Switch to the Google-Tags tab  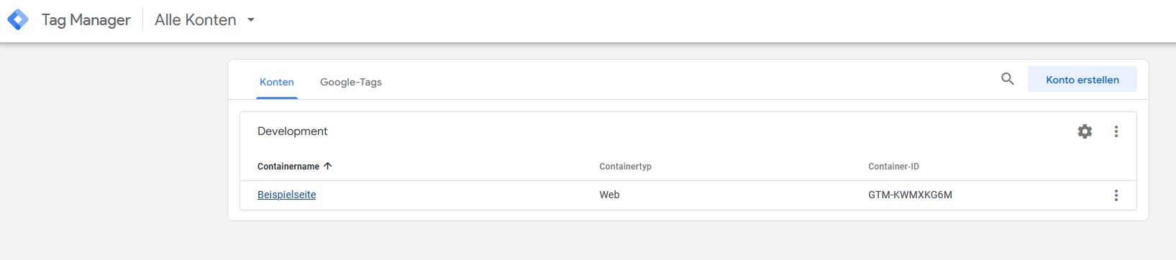351,82
